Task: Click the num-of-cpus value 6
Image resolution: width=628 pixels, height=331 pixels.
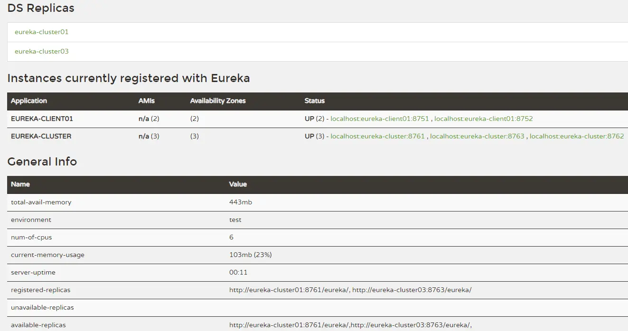Action: click(232, 237)
